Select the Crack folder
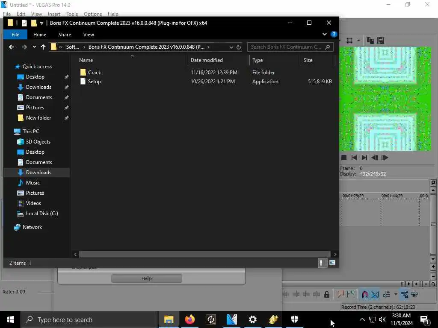The height and width of the screenshot is (328, 438). click(x=95, y=73)
